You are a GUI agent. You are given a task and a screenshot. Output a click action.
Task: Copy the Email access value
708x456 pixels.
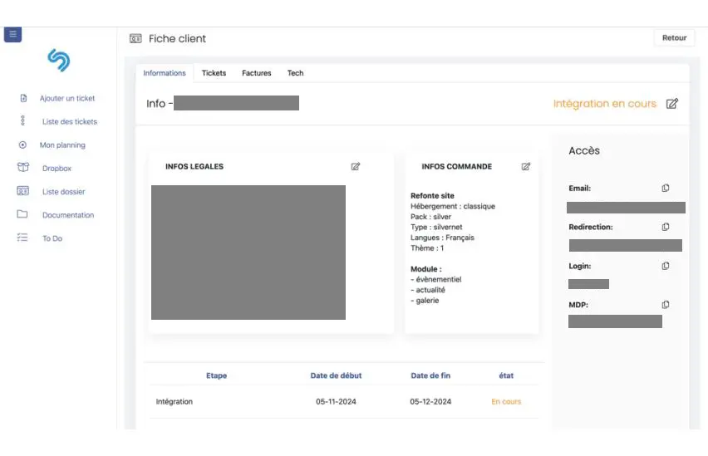(x=666, y=189)
